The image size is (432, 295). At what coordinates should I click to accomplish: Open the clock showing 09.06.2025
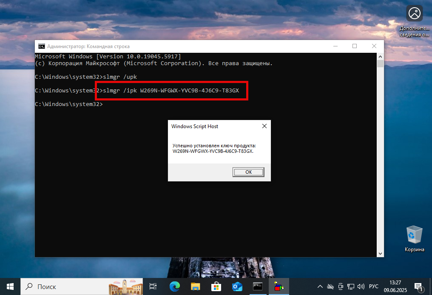395,286
